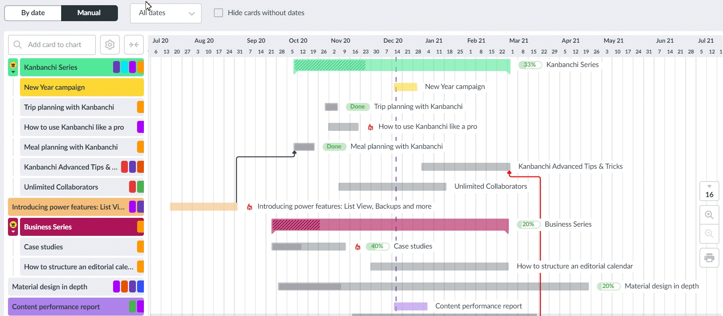Viewport: 723px width, 316px height.
Task: Click Introducing power features orange bar
Action: point(204,207)
